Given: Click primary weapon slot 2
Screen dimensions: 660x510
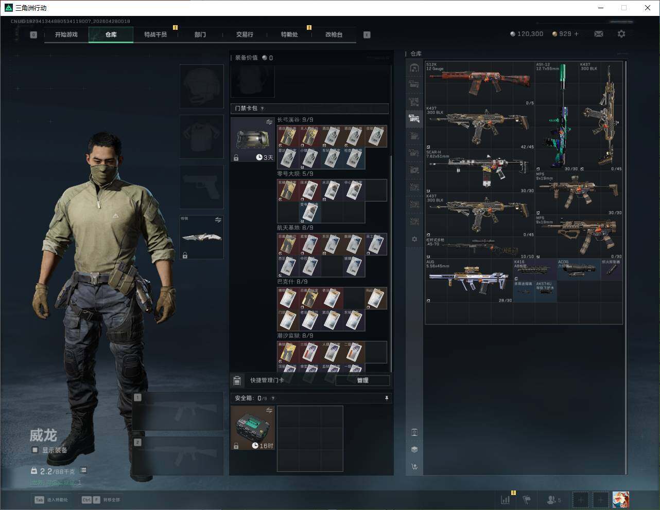Looking at the screenshot, I should tap(178, 456).
